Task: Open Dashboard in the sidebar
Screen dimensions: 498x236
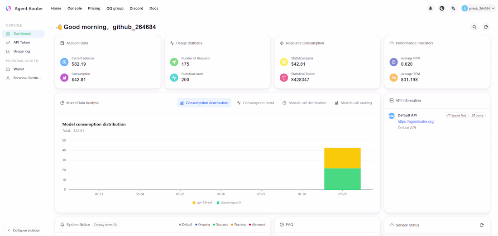Action: click(23, 34)
